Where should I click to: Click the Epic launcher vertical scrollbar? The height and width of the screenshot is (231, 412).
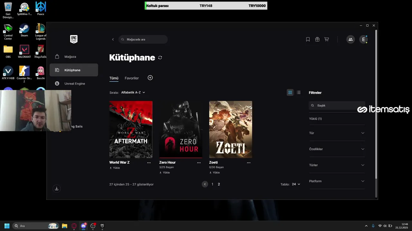376,104
